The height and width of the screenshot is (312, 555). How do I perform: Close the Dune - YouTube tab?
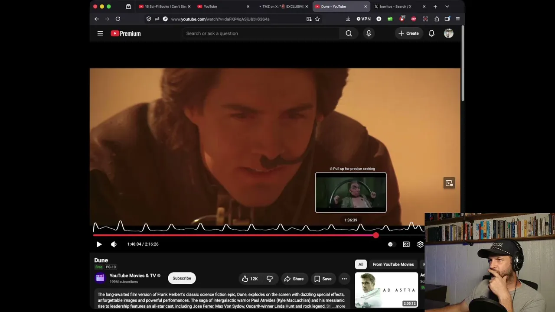coord(366,6)
